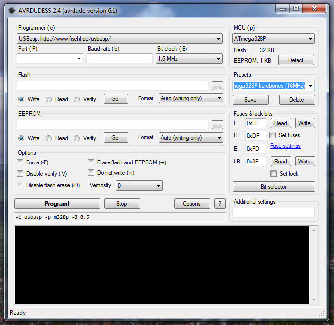Close the AVRDUDESS window
334x325 pixels.
[314, 9]
